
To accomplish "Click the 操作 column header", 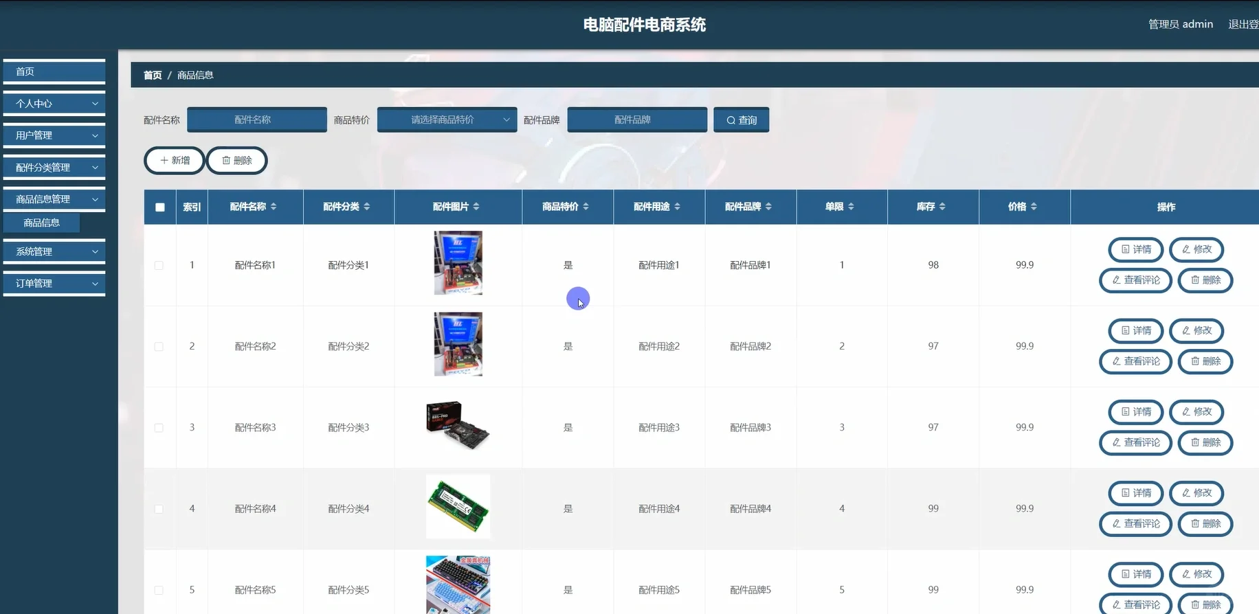I will point(1166,207).
